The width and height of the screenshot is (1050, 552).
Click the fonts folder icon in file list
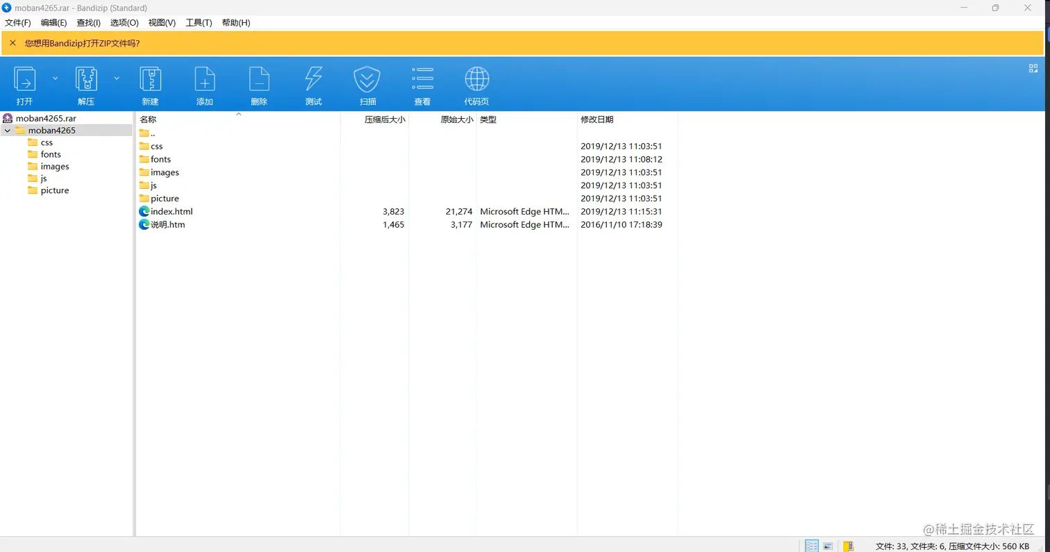click(144, 159)
